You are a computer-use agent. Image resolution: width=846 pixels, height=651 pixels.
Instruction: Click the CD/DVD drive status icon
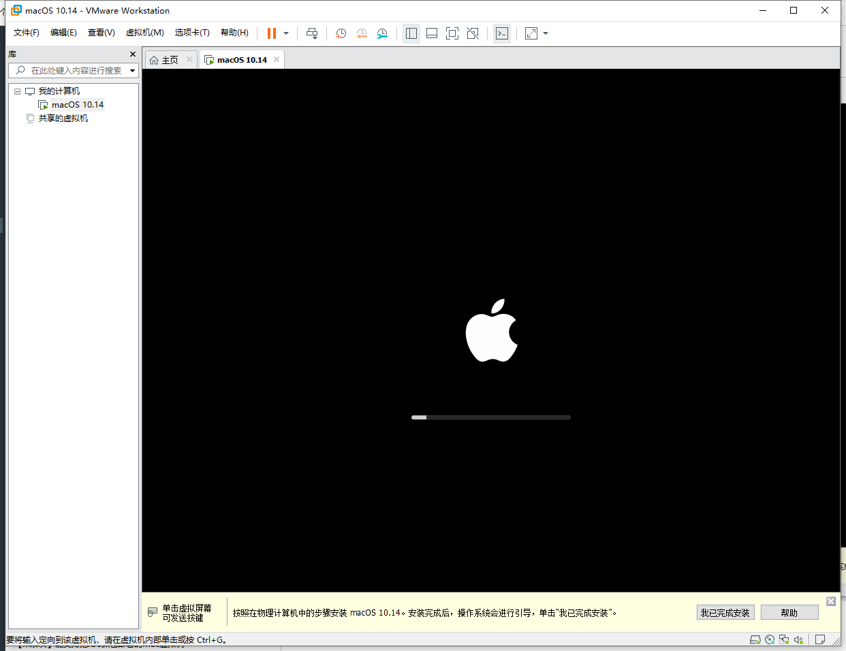tap(770, 639)
